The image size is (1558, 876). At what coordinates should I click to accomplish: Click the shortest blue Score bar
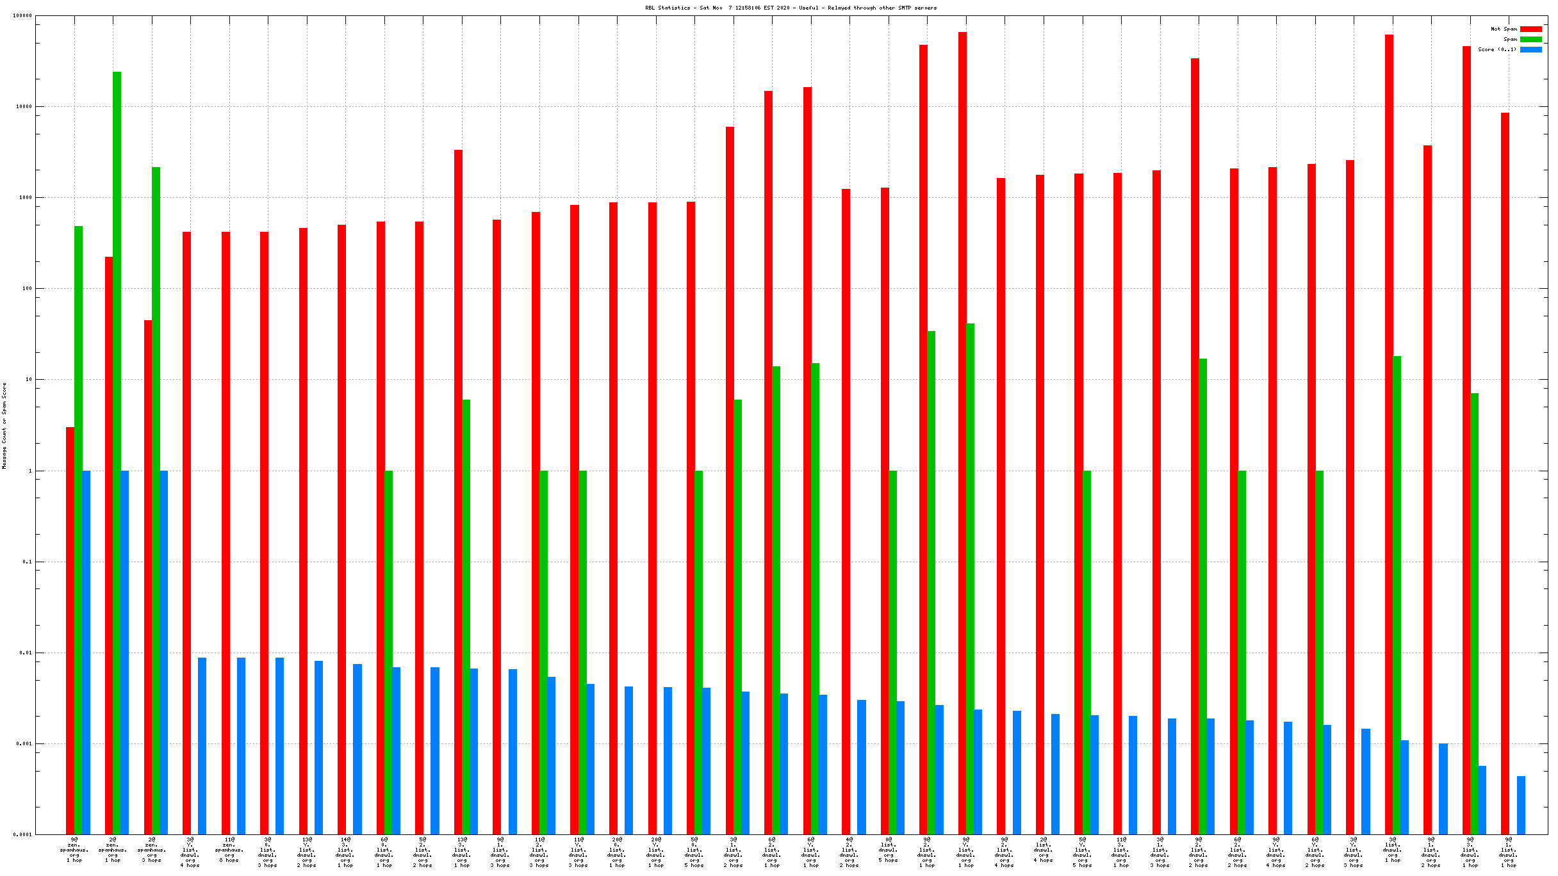click(x=1521, y=805)
